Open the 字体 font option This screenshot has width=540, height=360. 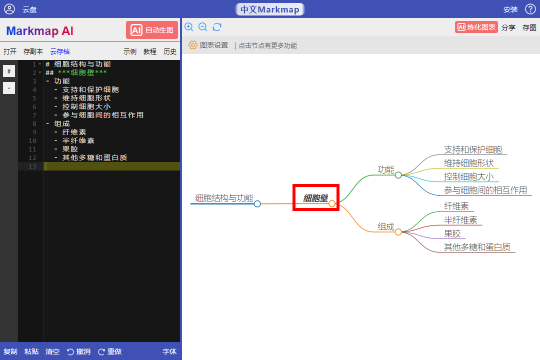[x=169, y=351]
